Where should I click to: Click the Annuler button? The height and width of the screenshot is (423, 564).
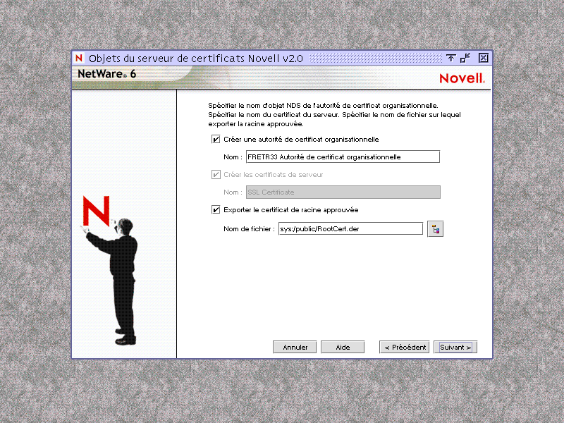pos(295,346)
